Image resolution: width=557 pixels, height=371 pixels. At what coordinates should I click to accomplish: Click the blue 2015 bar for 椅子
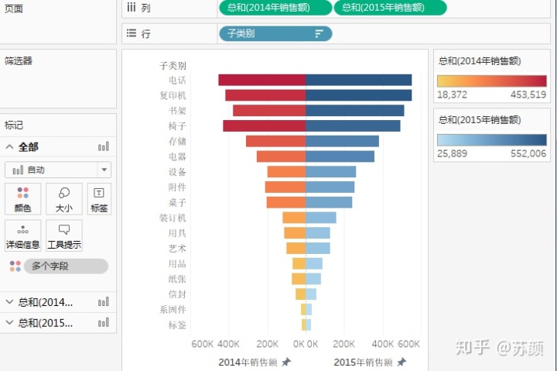[x=353, y=126]
